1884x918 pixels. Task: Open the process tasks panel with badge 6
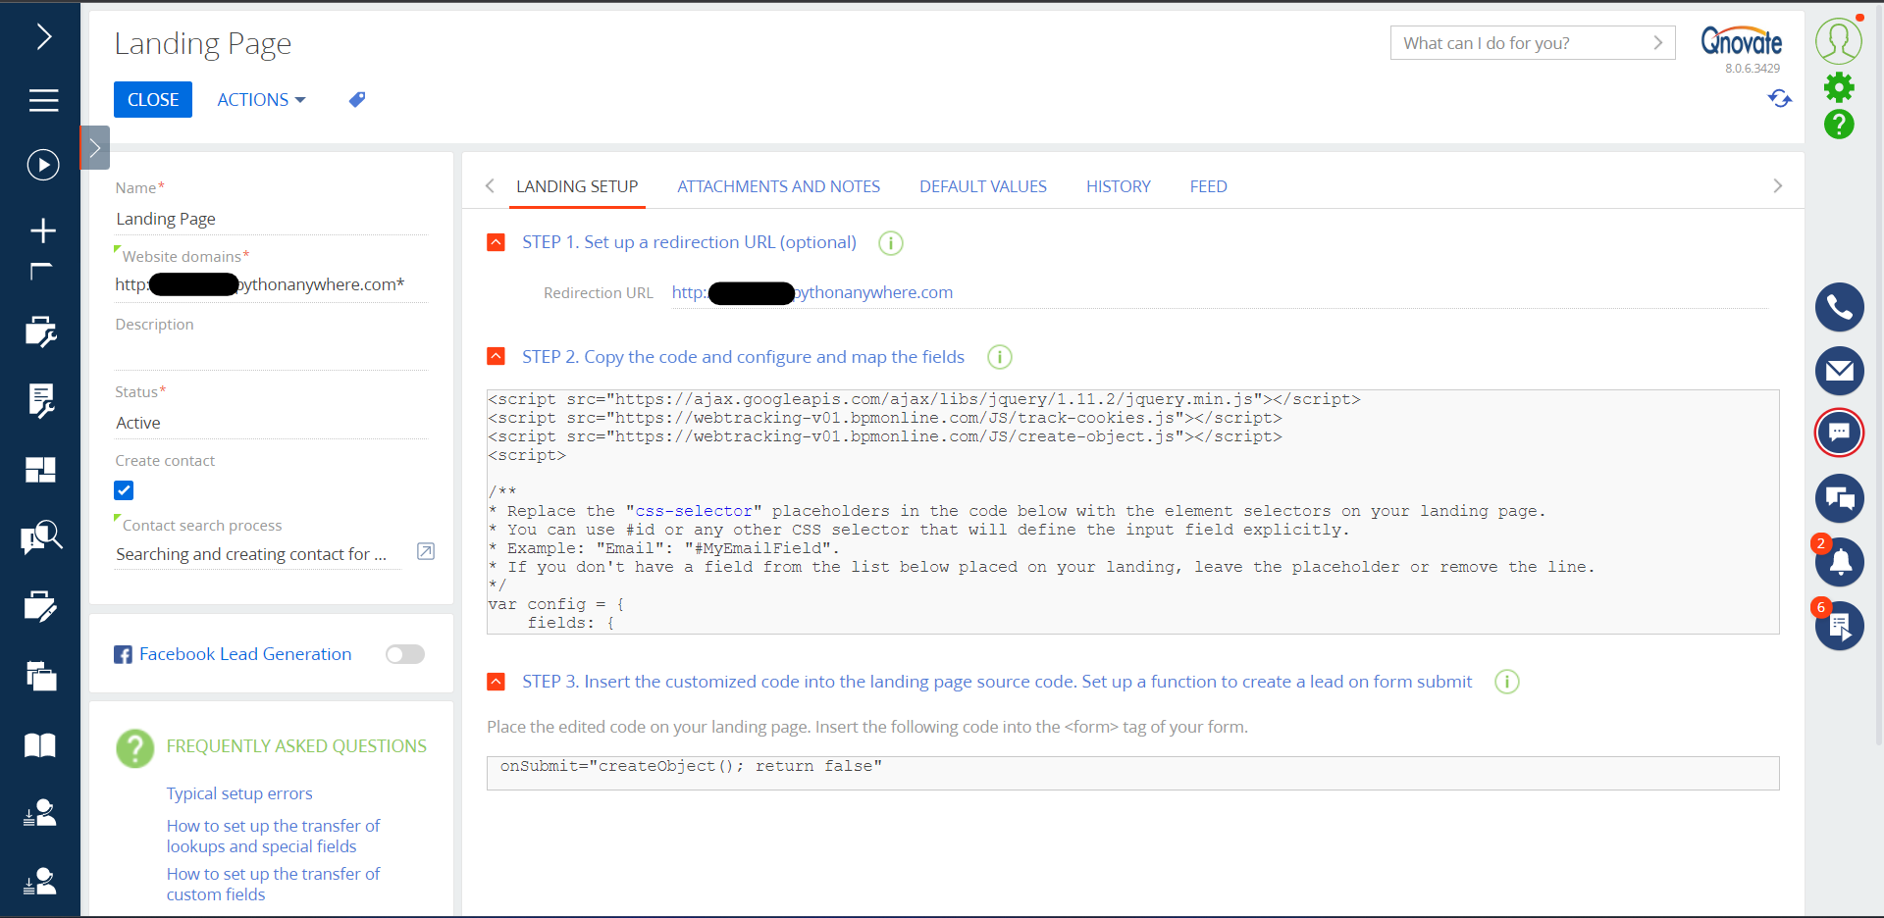1840,626
